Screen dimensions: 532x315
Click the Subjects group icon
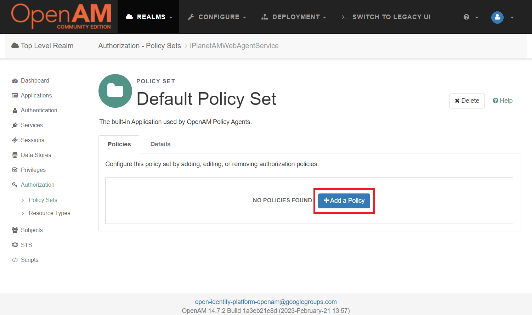(x=15, y=230)
